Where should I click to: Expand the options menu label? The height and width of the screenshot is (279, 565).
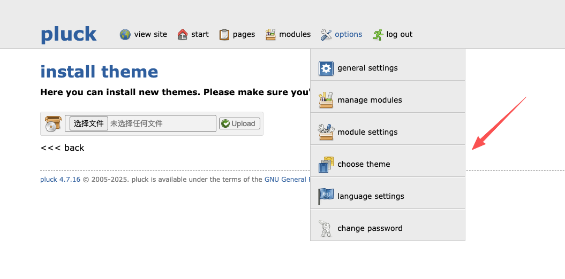click(x=349, y=35)
